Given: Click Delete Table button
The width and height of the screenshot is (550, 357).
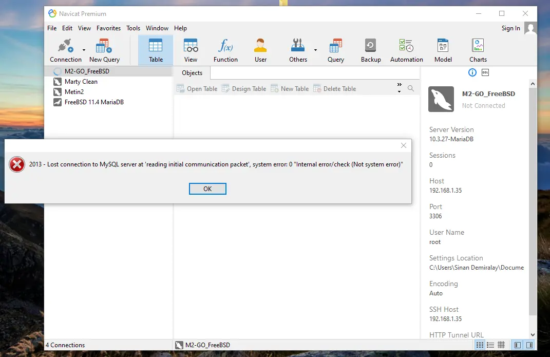Looking at the screenshot, I should tap(335, 89).
